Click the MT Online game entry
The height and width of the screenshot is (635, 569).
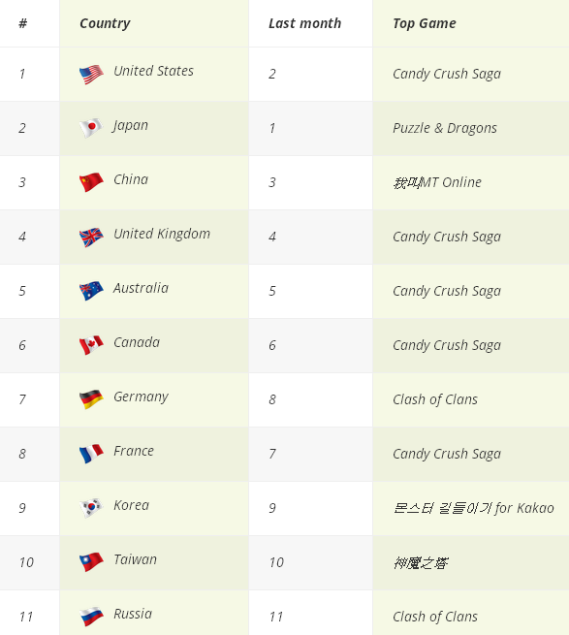[x=437, y=182]
